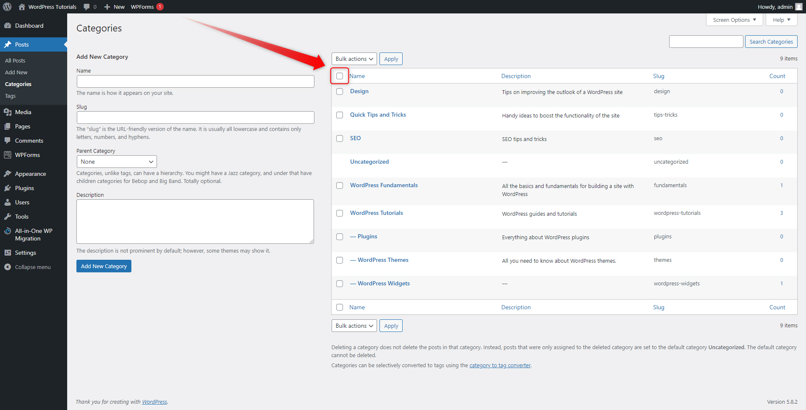Open the WordPress link in the footer

click(x=154, y=402)
